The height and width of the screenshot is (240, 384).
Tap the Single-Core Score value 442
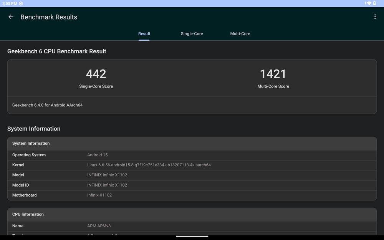point(96,74)
